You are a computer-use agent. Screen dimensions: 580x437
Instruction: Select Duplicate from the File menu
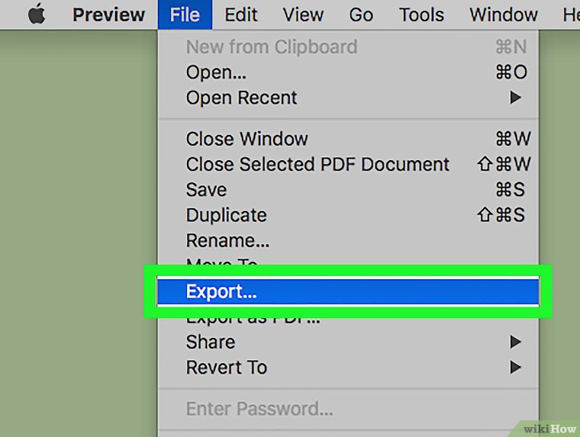(x=226, y=215)
